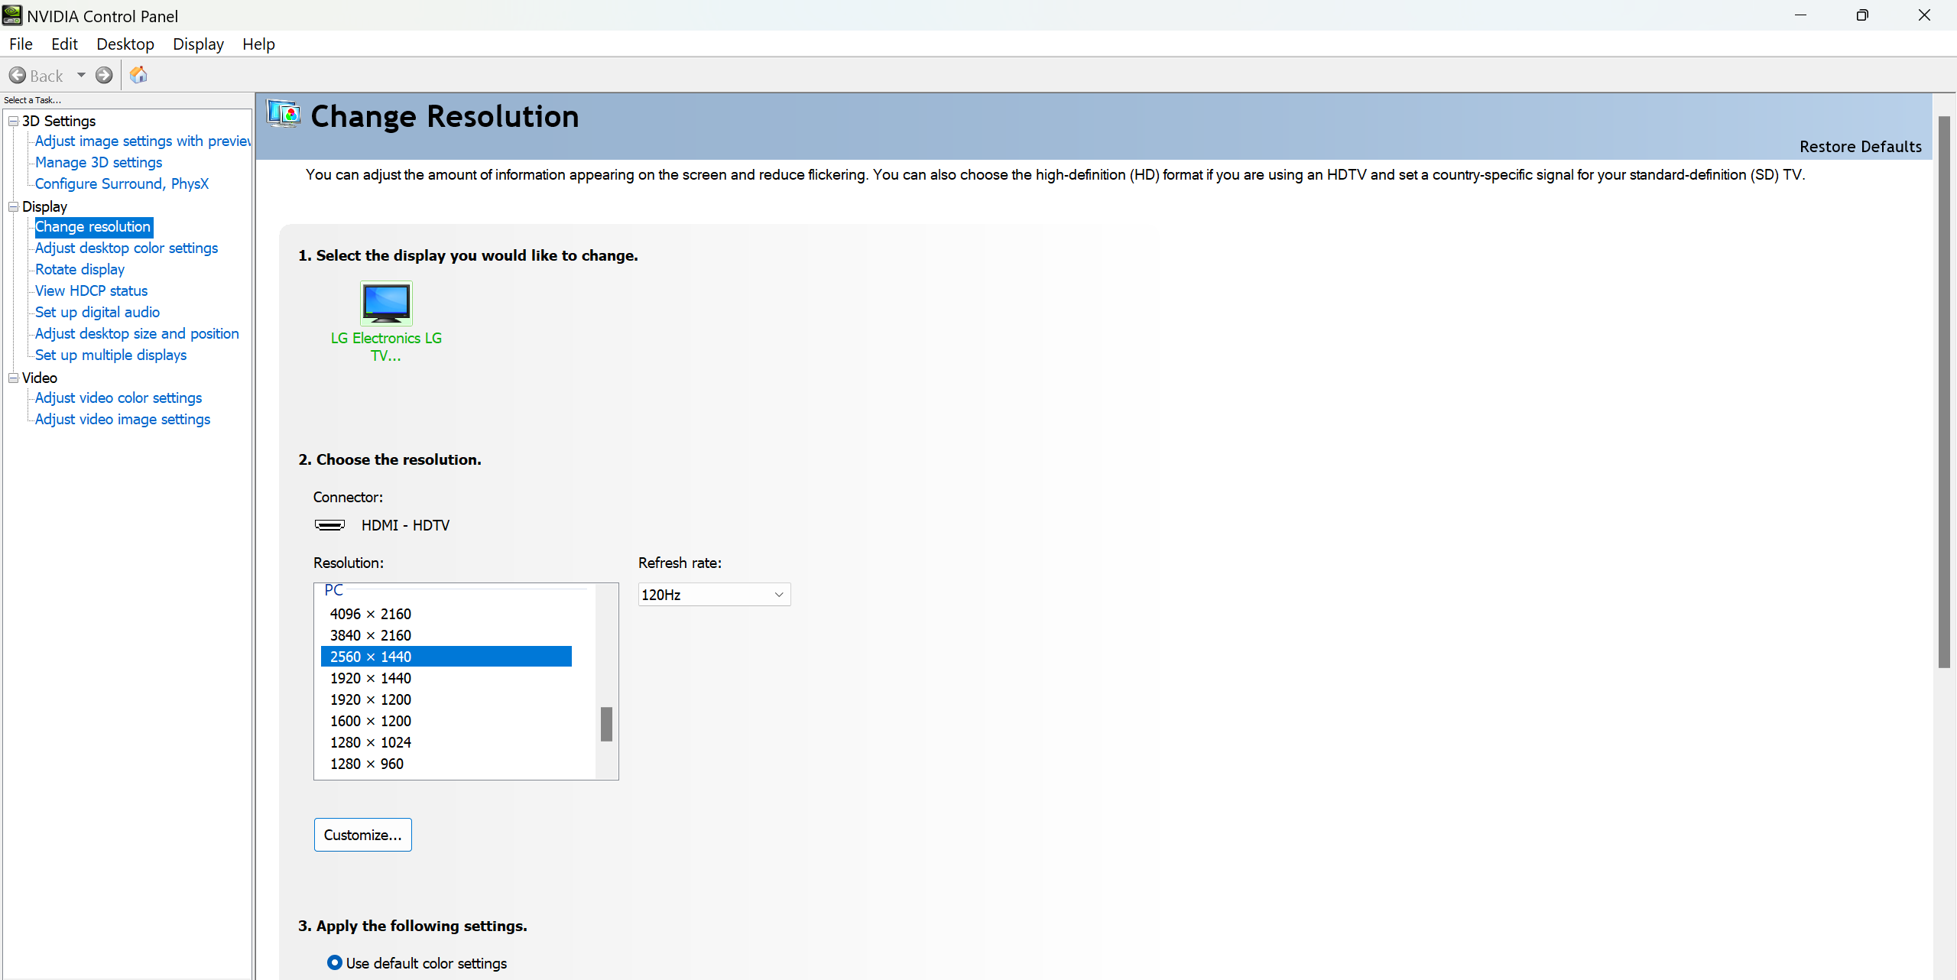Click the Back navigation arrow icon

18,75
